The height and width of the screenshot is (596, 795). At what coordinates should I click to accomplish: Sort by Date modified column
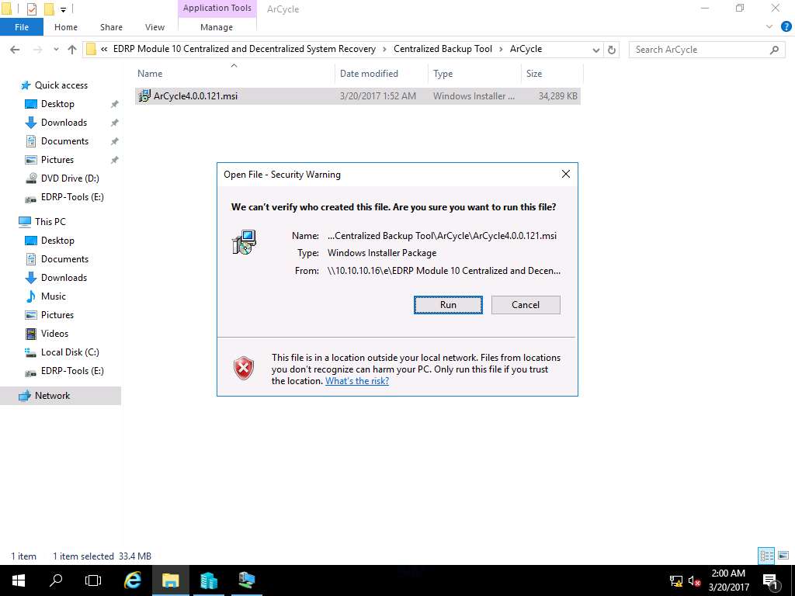tap(381, 74)
